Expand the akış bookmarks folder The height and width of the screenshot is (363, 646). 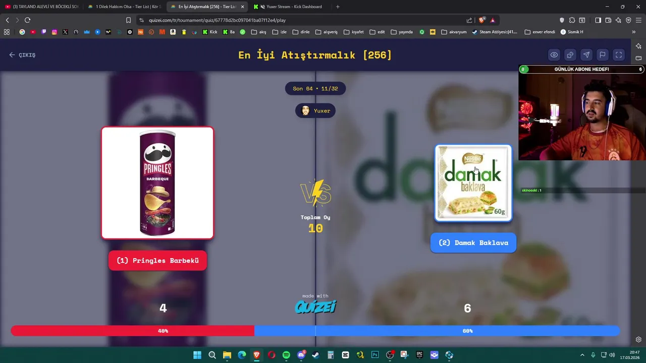coord(258,32)
